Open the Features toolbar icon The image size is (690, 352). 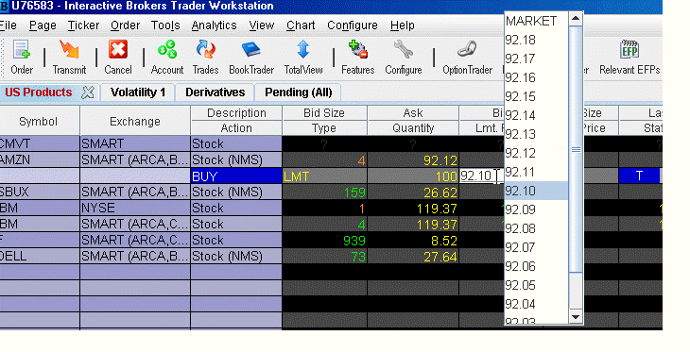(x=358, y=58)
